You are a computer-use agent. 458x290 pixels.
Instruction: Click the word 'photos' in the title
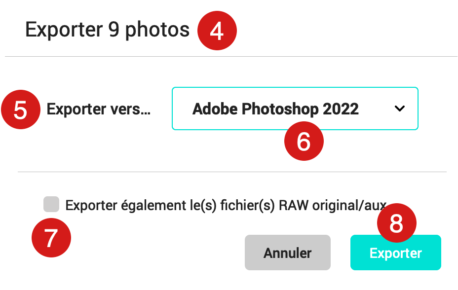(x=157, y=31)
